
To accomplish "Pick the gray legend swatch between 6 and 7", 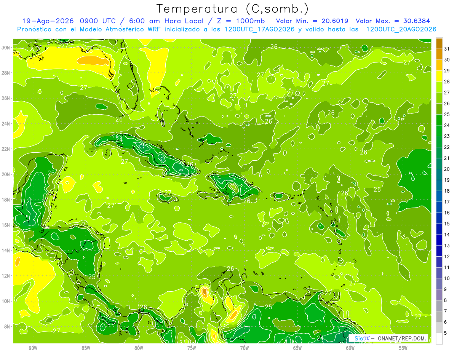I will point(439,316).
